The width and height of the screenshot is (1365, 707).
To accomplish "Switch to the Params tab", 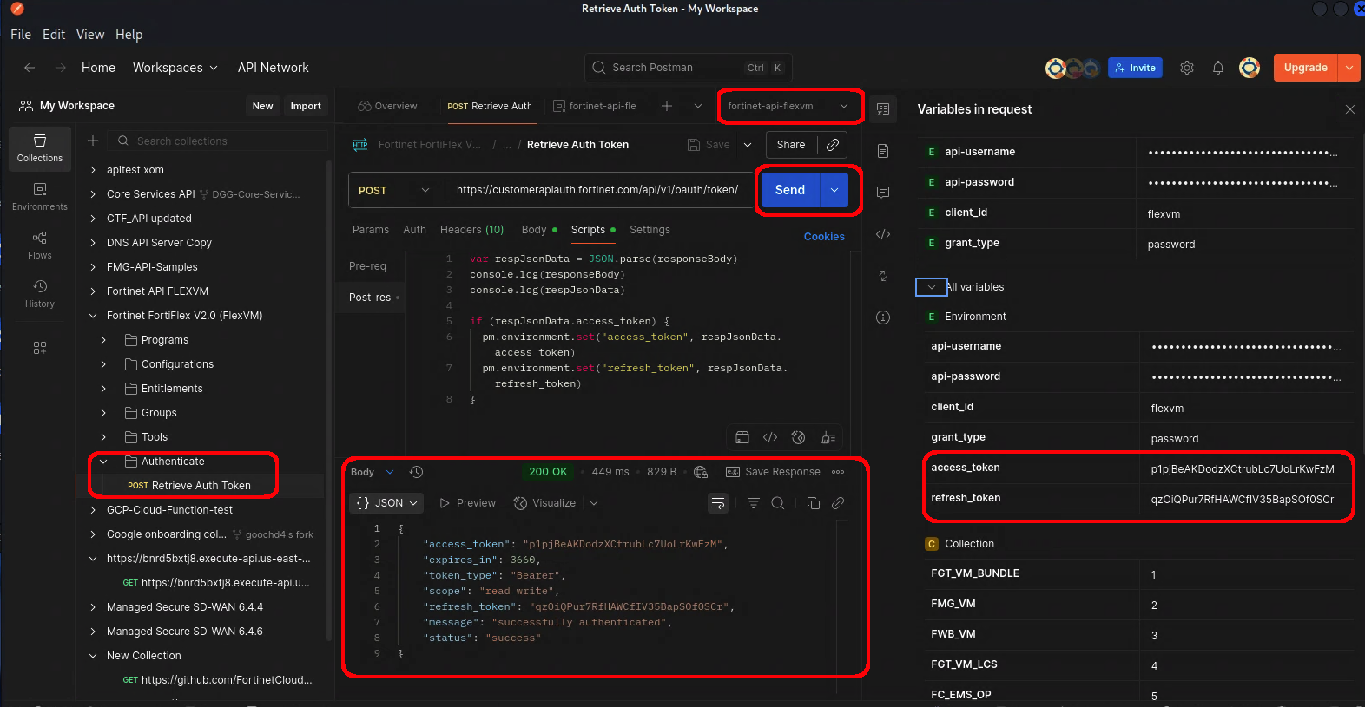I will coord(371,230).
